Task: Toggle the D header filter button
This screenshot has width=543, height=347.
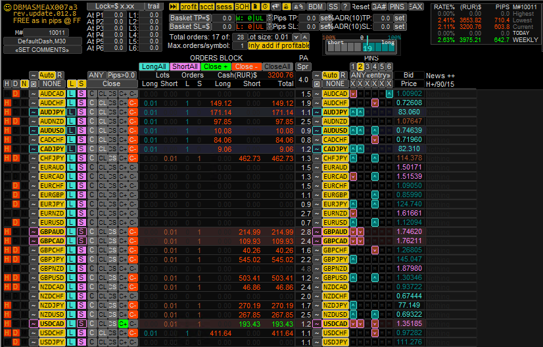Action: pyautogui.click(x=16, y=84)
